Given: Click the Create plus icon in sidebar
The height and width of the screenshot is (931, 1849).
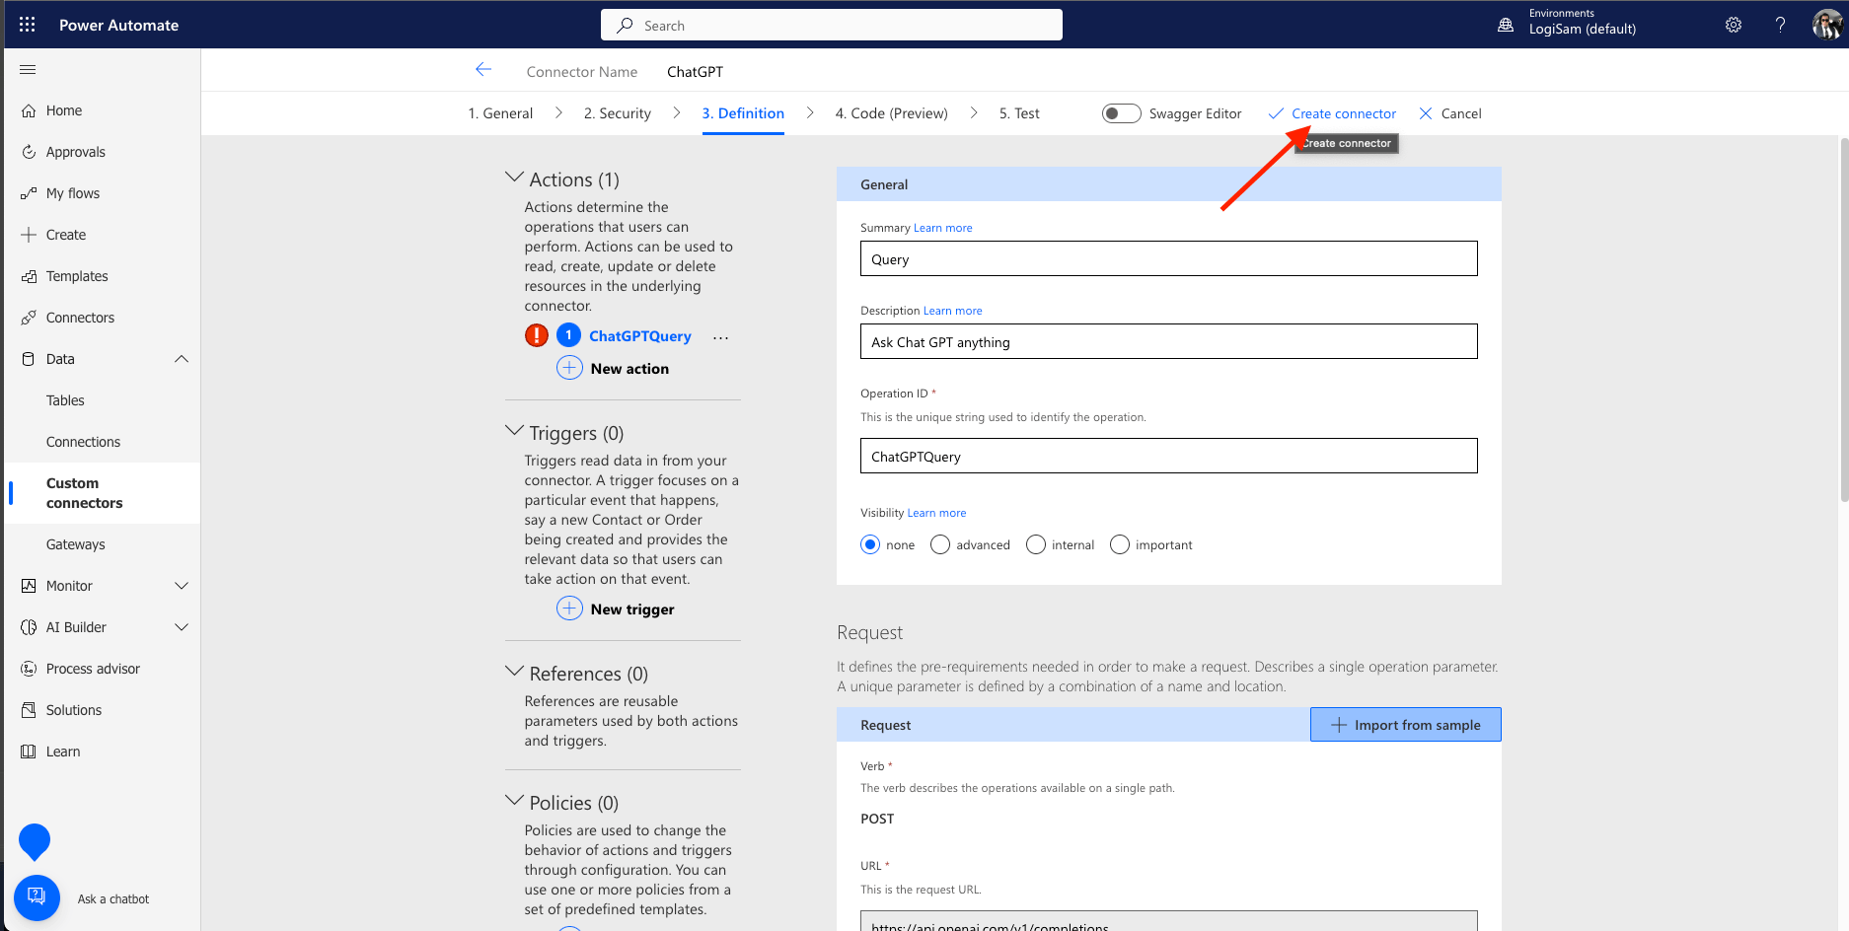Looking at the screenshot, I should pos(29,235).
